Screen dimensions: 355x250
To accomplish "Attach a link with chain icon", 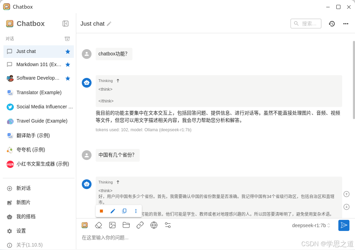I will click(x=140, y=225).
